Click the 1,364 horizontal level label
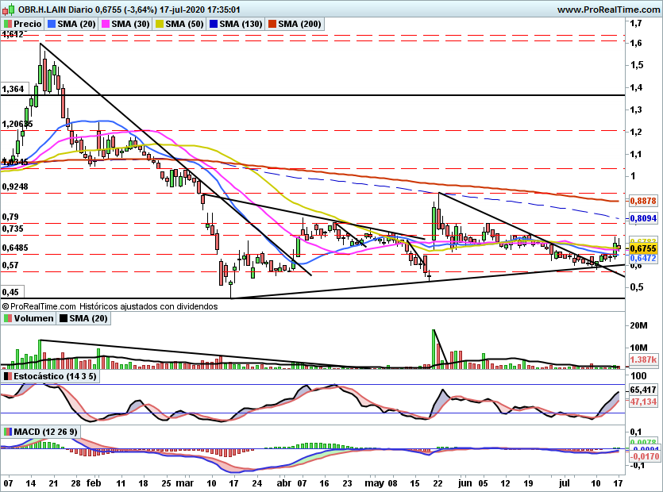This screenshot has height=492, width=663. pos(13,89)
